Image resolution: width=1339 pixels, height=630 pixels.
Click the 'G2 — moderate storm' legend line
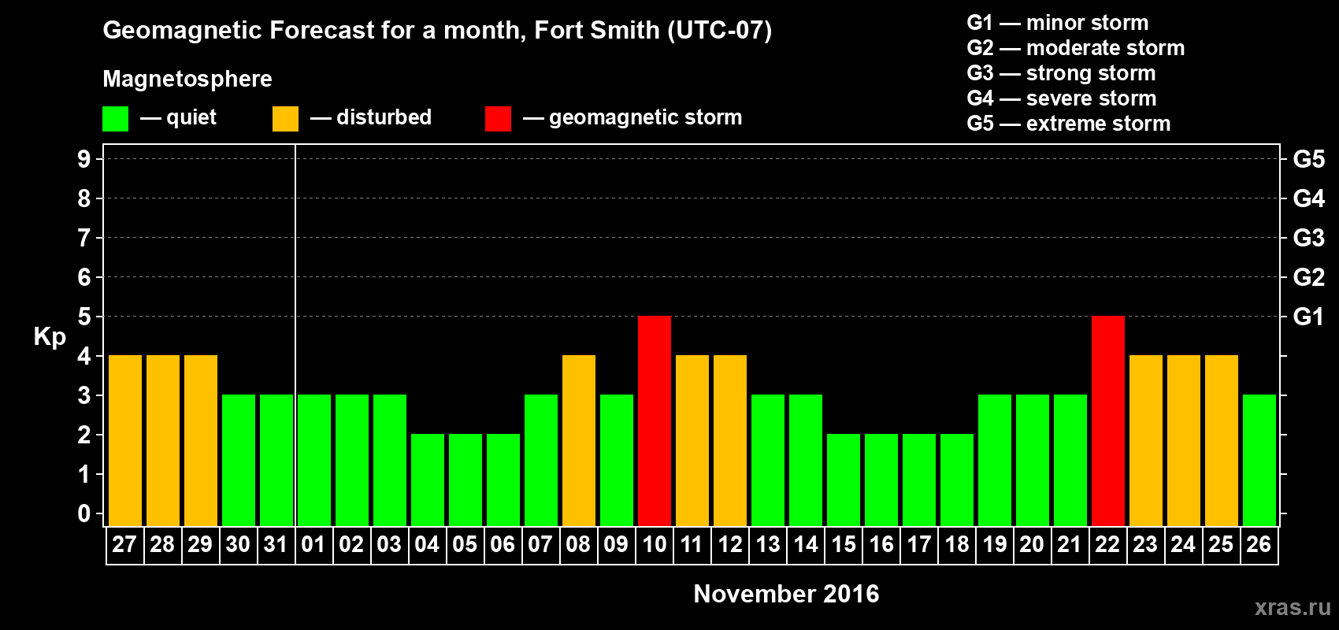point(1076,48)
